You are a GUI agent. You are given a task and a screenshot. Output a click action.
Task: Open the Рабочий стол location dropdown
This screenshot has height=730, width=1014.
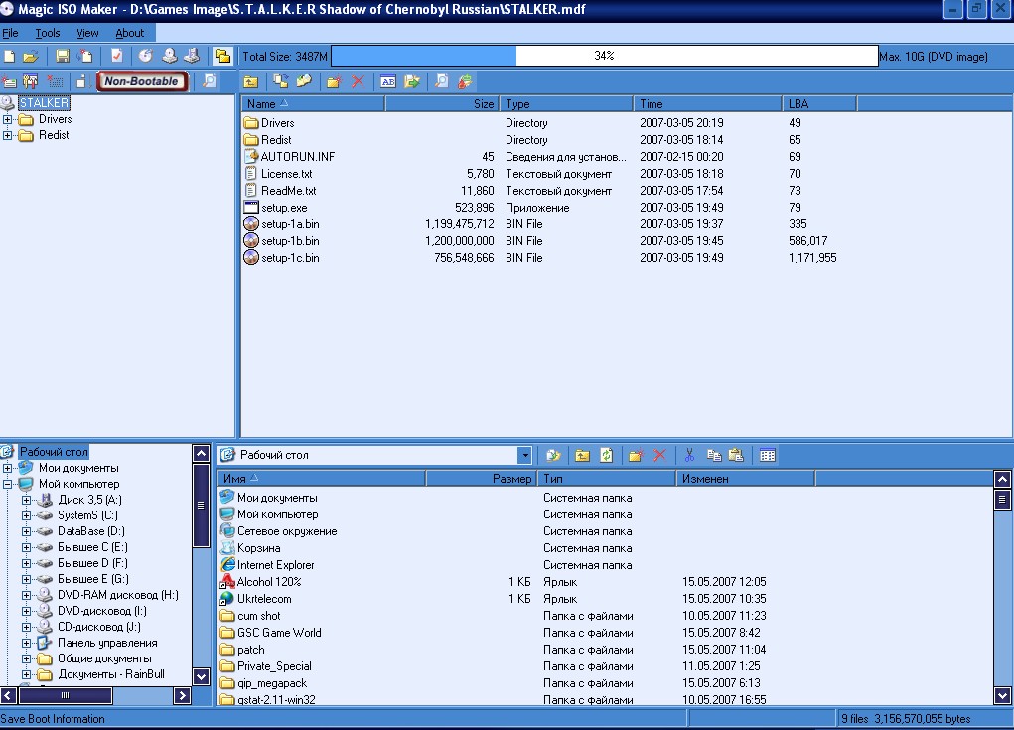[x=524, y=455]
